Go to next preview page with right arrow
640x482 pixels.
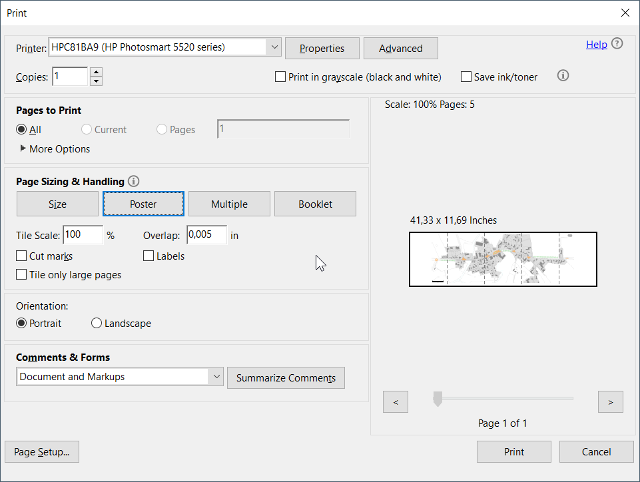pos(610,401)
